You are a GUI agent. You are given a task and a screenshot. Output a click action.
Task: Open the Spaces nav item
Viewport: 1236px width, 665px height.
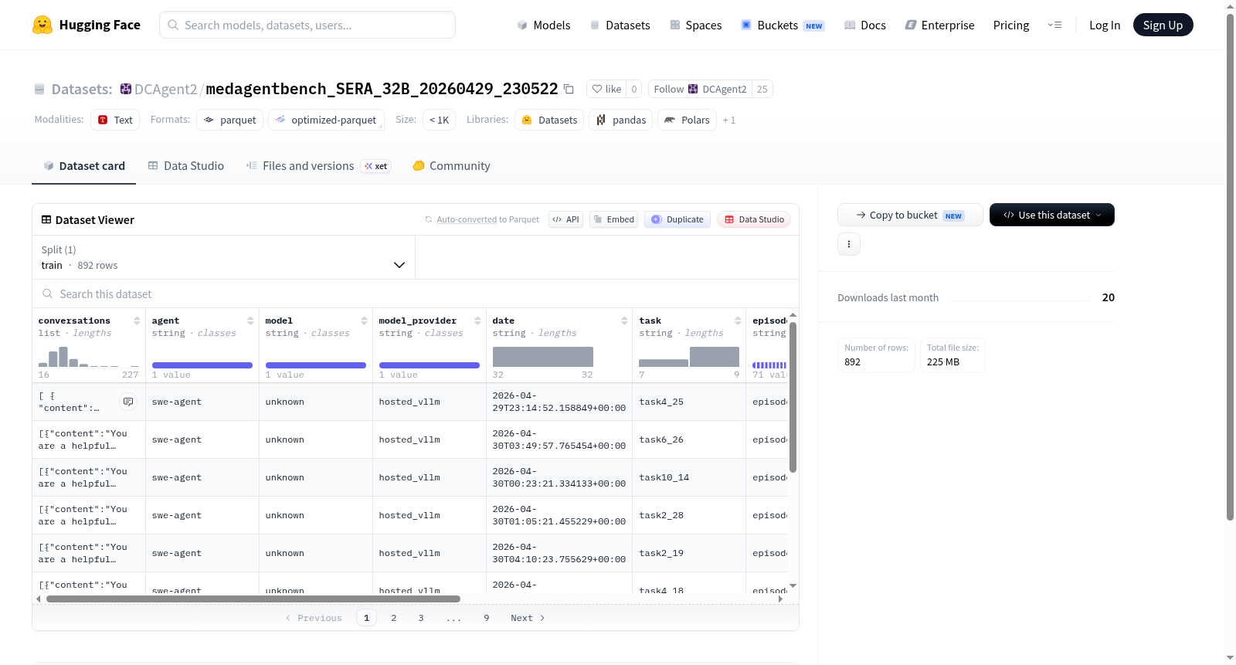(696, 25)
